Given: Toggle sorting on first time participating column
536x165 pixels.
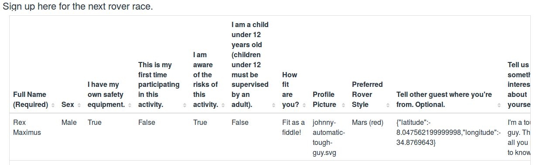Looking at the screenshot, I should [x=184, y=105].
